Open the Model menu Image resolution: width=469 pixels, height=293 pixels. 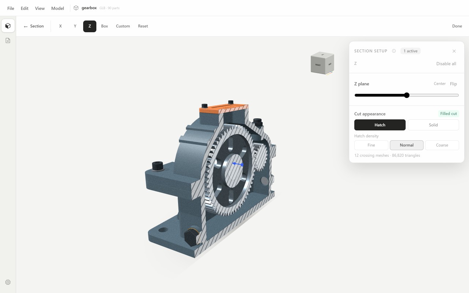(58, 8)
